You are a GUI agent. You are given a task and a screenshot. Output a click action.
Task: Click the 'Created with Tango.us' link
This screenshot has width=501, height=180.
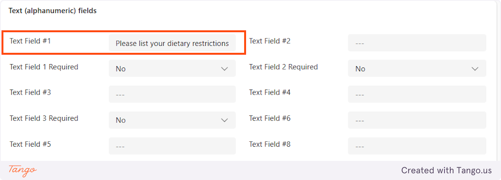(x=446, y=170)
